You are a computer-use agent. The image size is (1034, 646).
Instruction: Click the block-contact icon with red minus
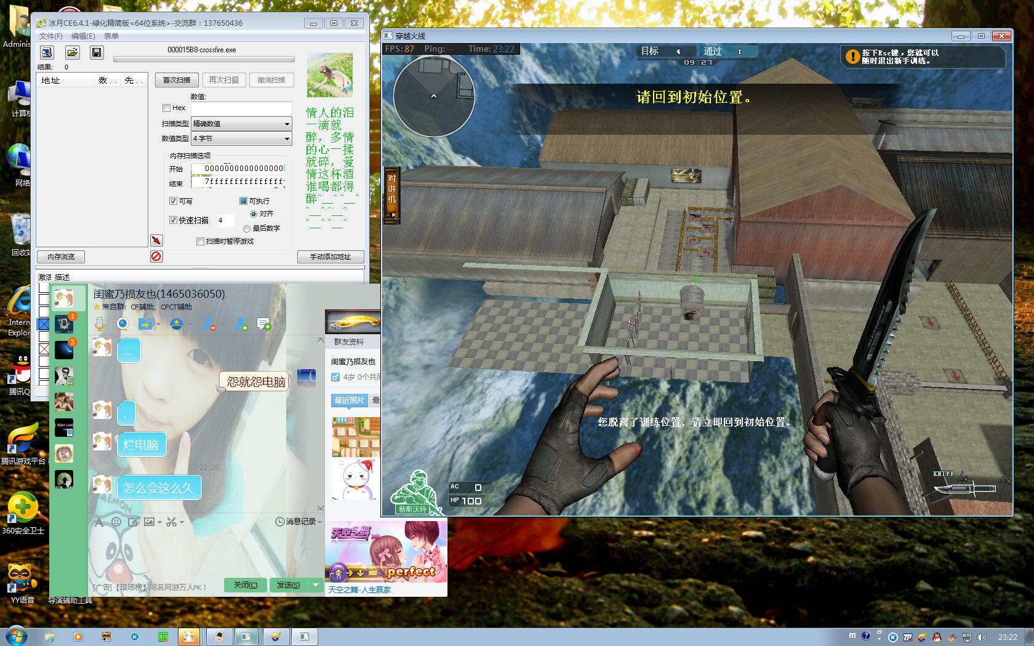(x=209, y=324)
